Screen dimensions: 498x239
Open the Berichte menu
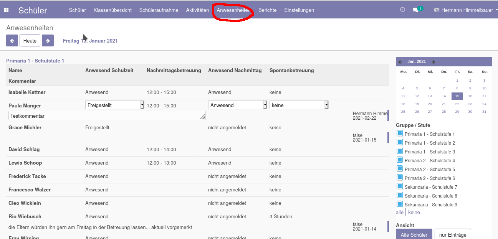click(267, 10)
